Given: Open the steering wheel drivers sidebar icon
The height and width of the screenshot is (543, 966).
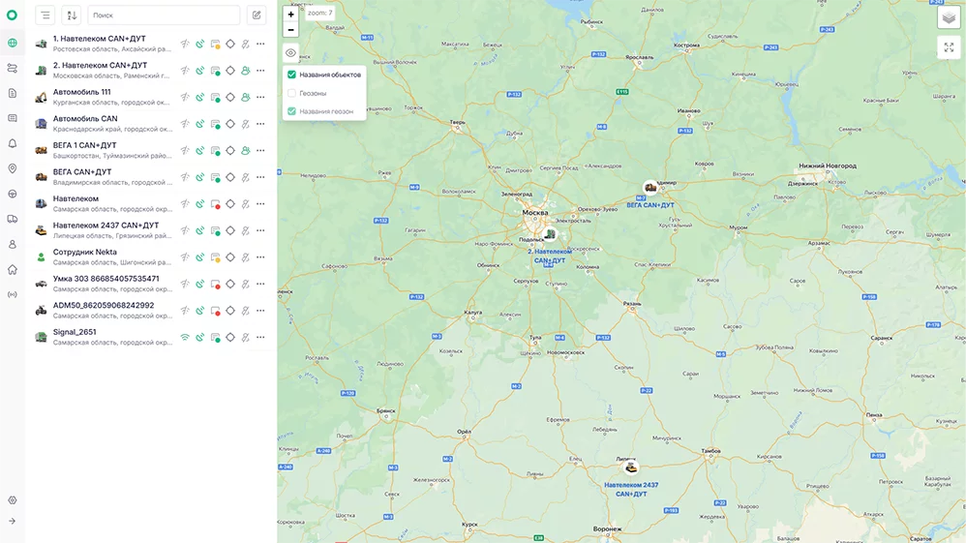Looking at the screenshot, I should click(x=13, y=194).
